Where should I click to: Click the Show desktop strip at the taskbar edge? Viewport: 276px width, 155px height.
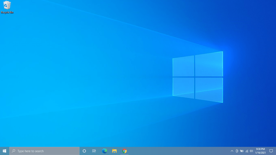(275, 151)
